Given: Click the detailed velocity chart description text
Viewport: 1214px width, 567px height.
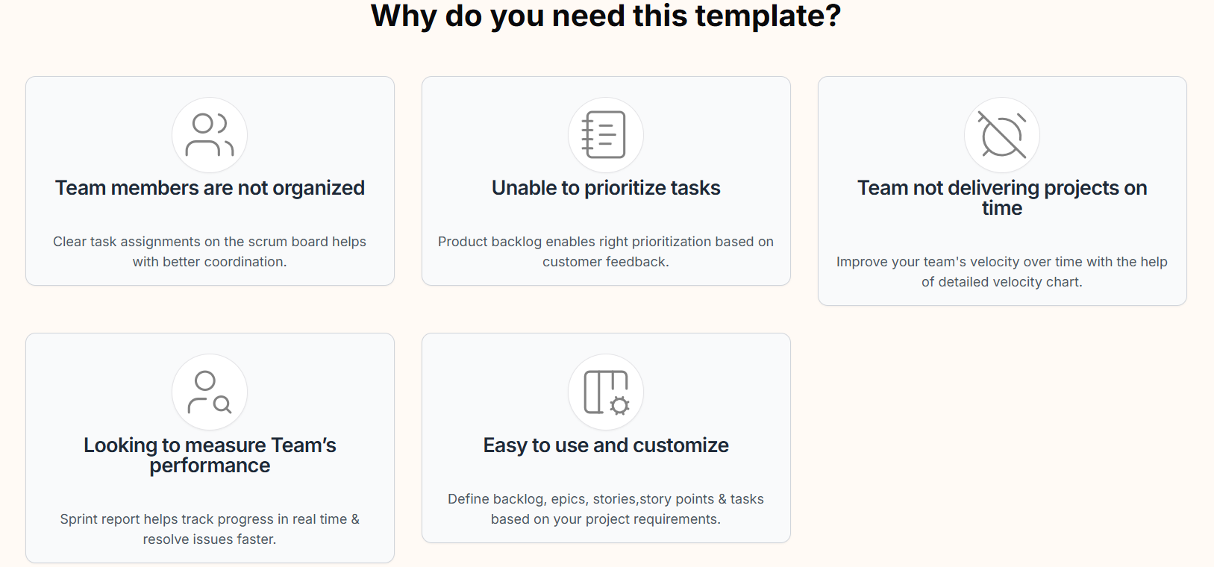Looking at the screenshot, I should pos(1001,272).
